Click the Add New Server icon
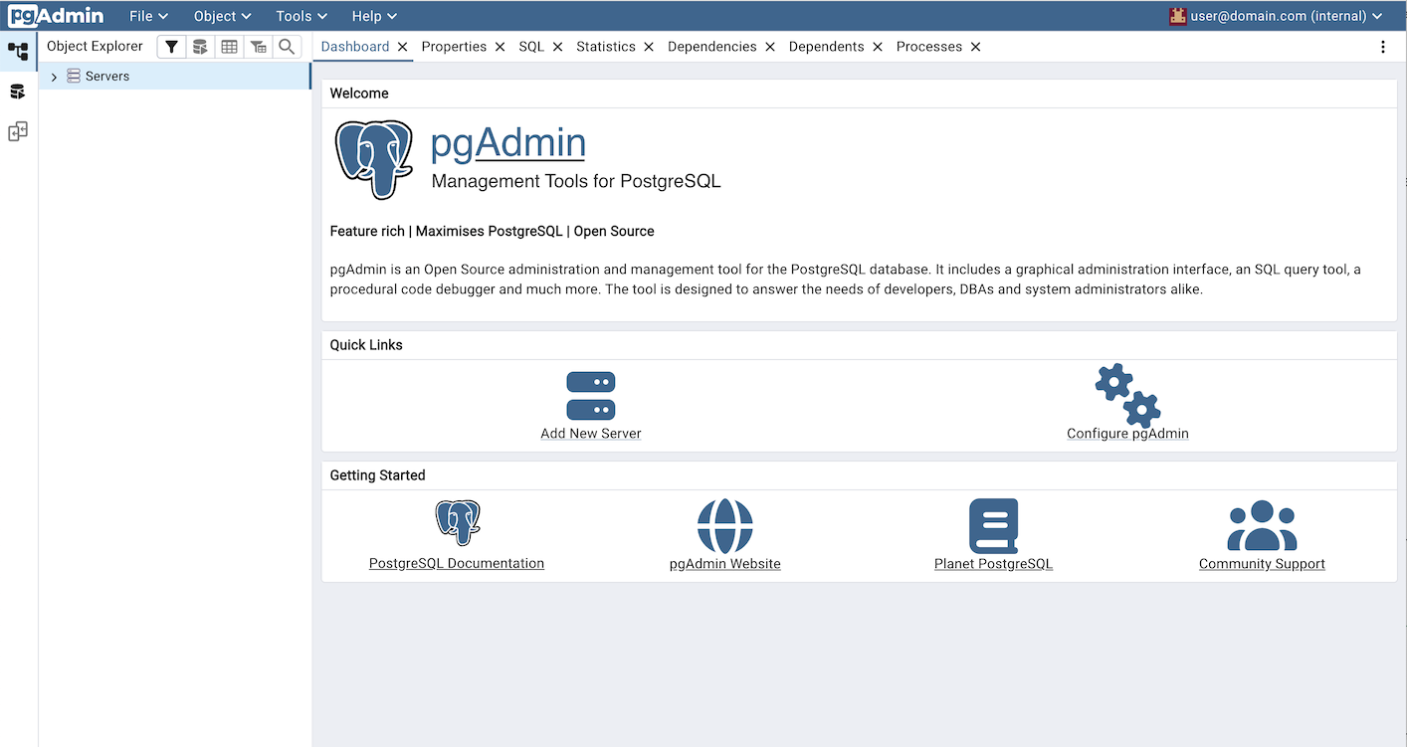The width and height of the screenshot is (1407, 747). point(591,396)
